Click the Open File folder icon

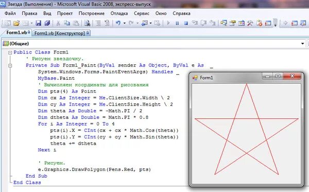pos(16,23)
